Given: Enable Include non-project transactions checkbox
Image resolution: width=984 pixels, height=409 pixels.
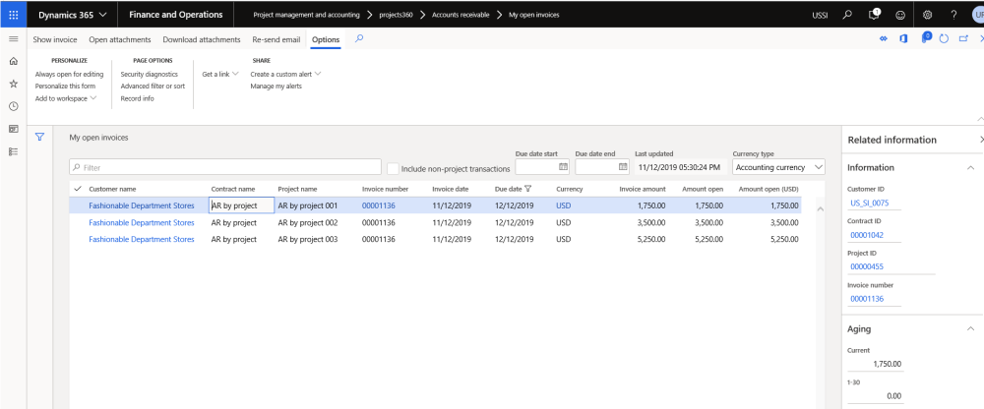Looking at the screenshot, I should coord(393,168).
